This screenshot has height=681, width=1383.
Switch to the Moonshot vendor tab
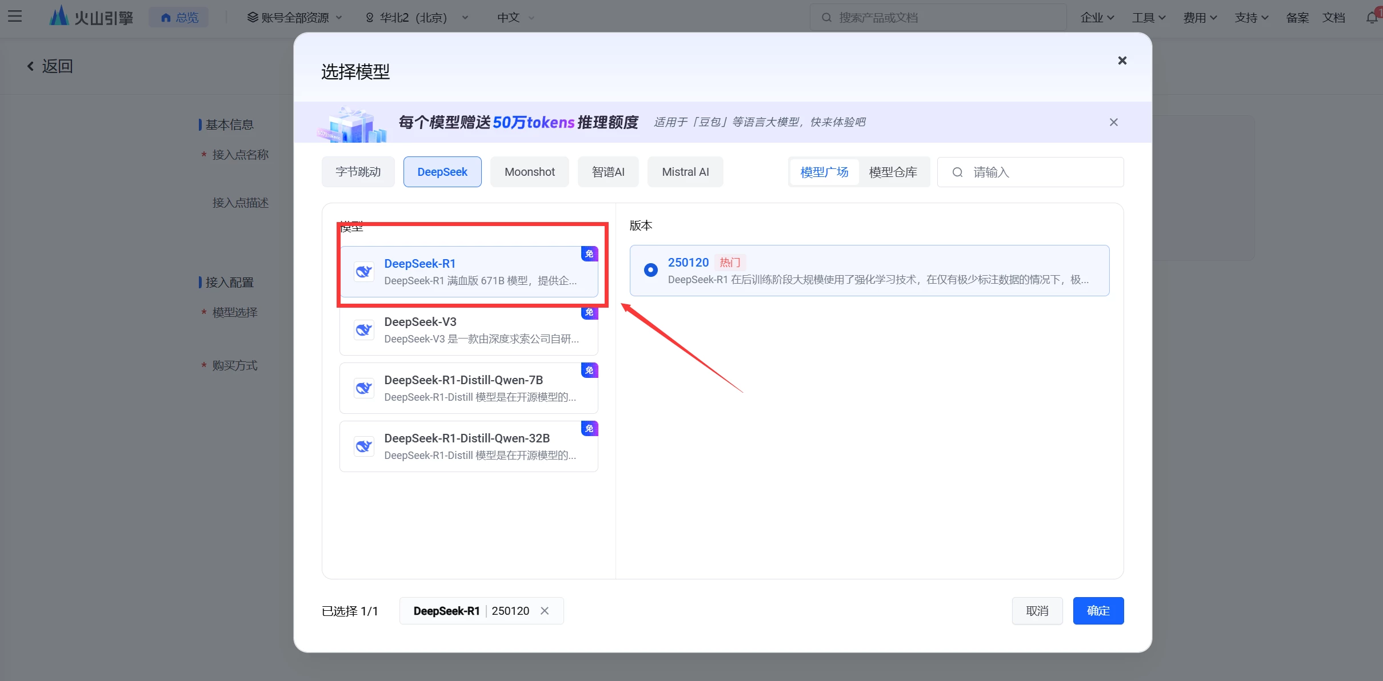pyautogui.click(x=529, y=172)
